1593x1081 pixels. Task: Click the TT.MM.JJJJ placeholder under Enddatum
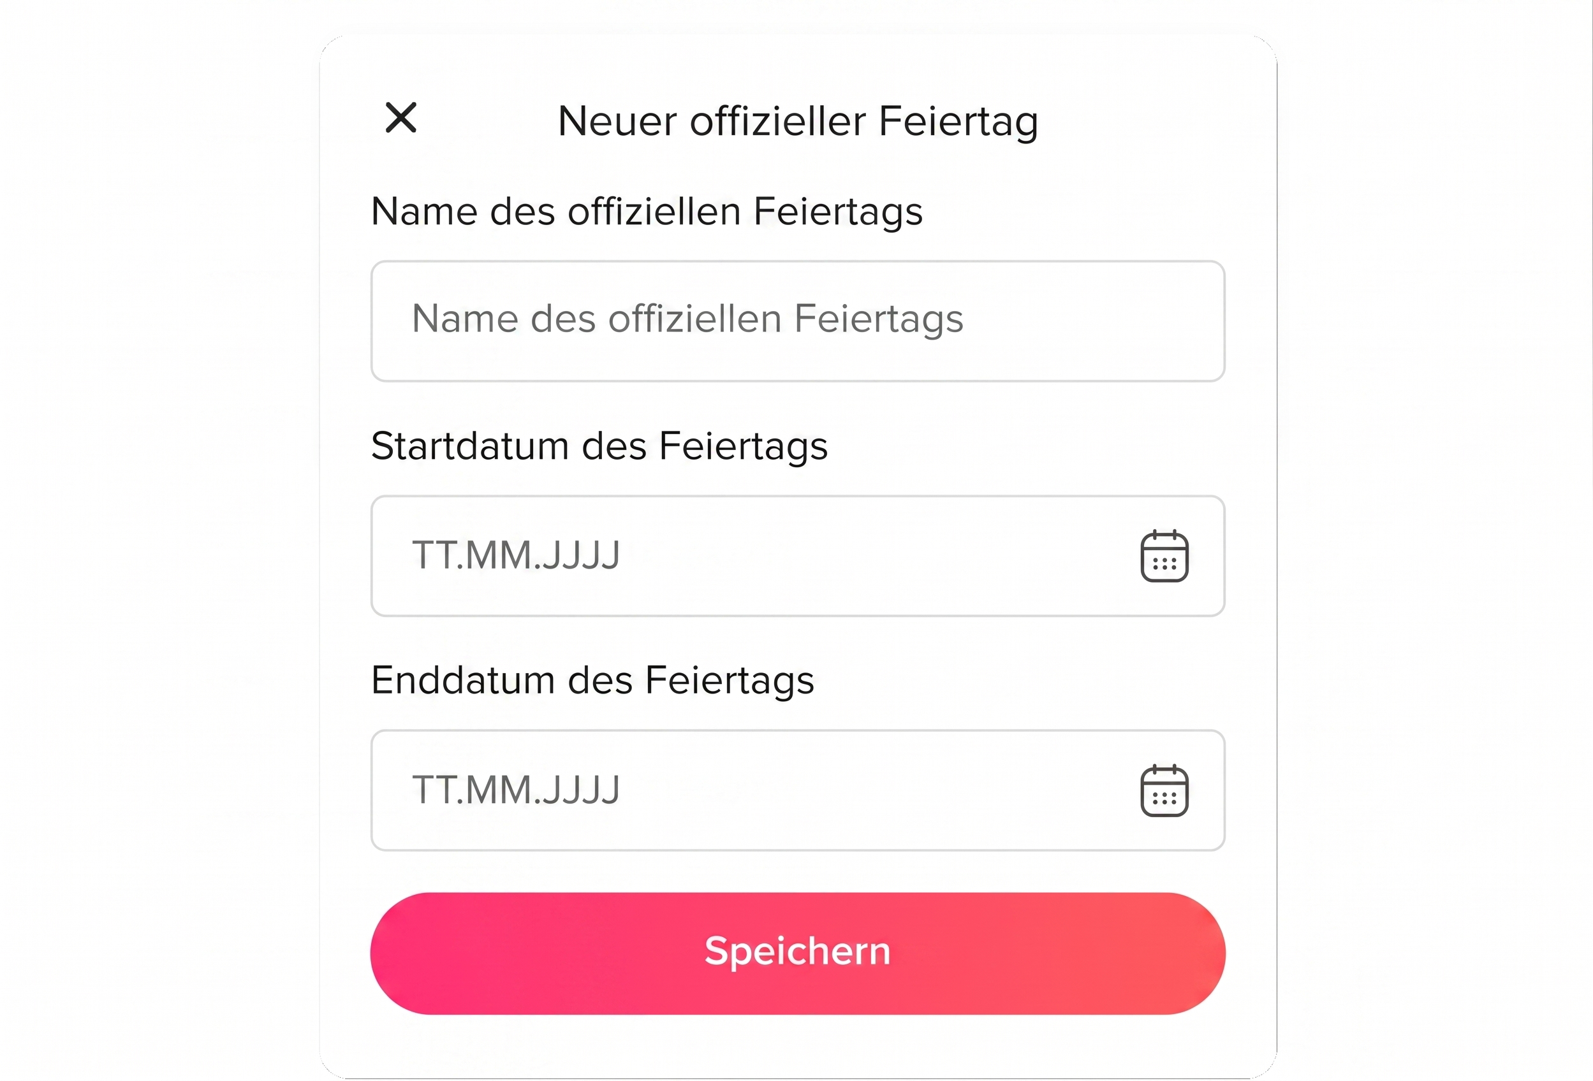[x=515, y=790]
